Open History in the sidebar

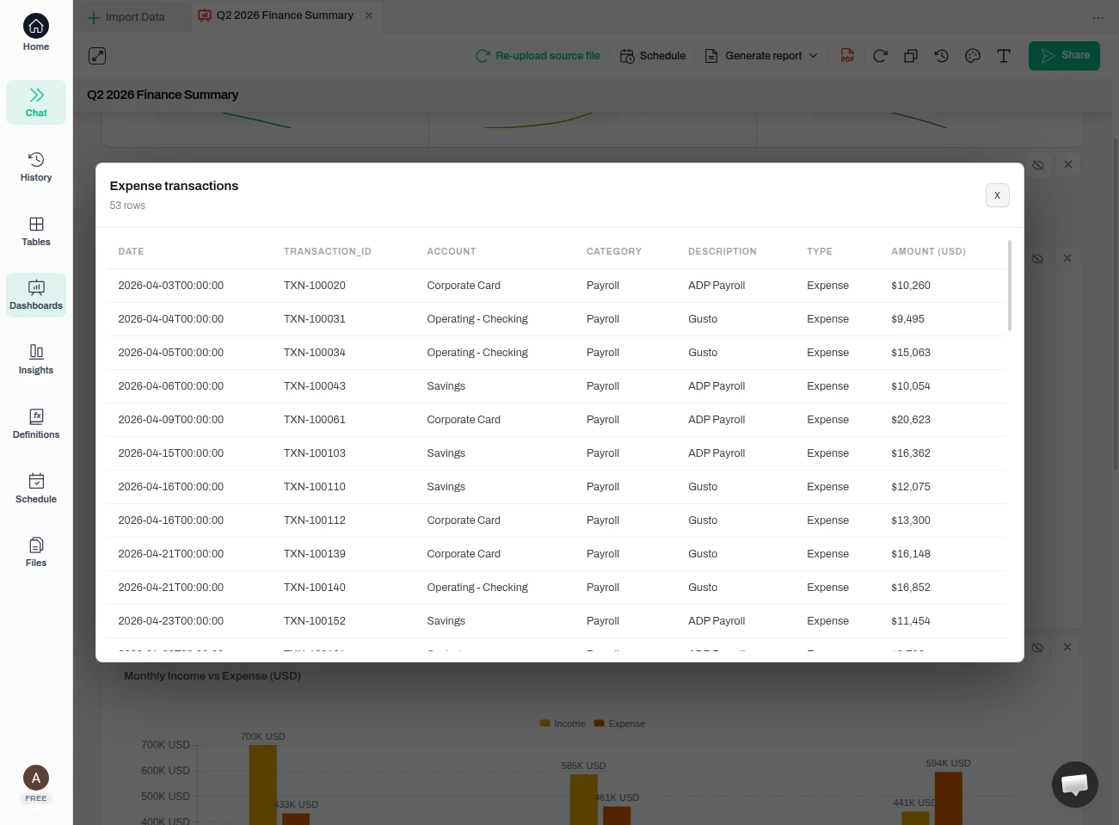[x=36, y=167]
